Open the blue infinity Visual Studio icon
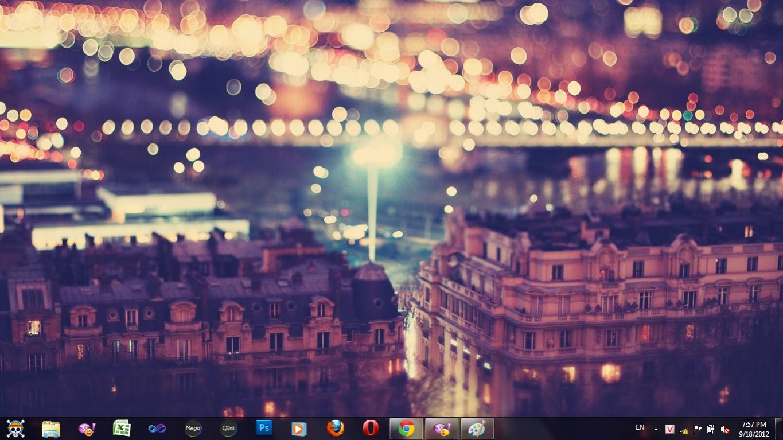Screen dimensions: 783x440 click(157, 429)
